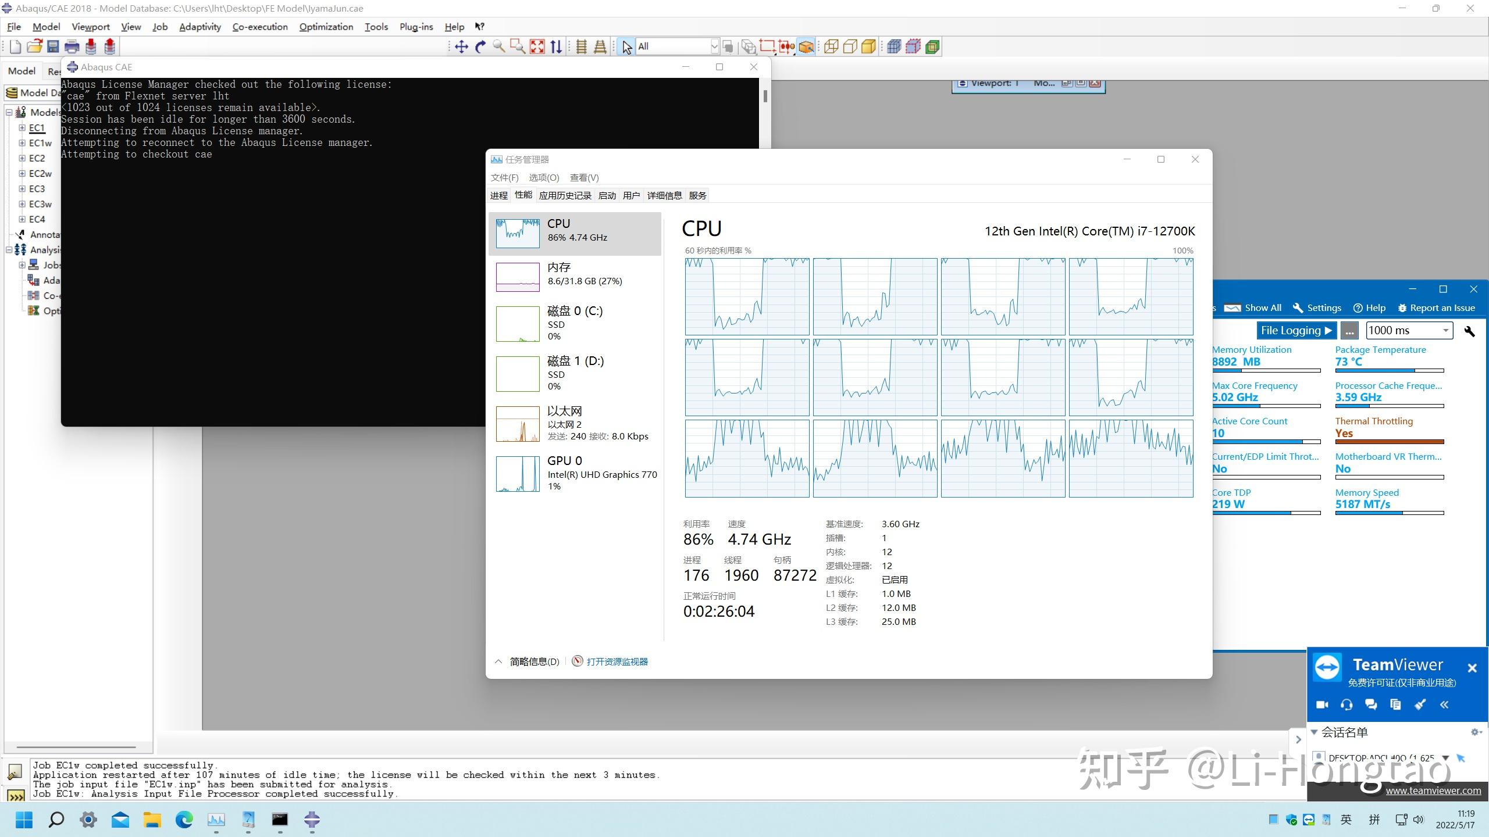The image size is (1489, 837).
Task: Collapse TeamViewer panel with double chevron
Action: point(1444,704)
